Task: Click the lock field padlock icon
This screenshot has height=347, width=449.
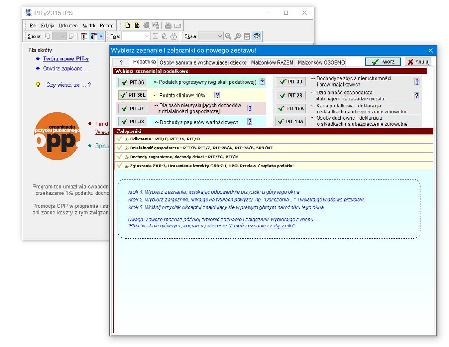Action: tap(173, 36)
